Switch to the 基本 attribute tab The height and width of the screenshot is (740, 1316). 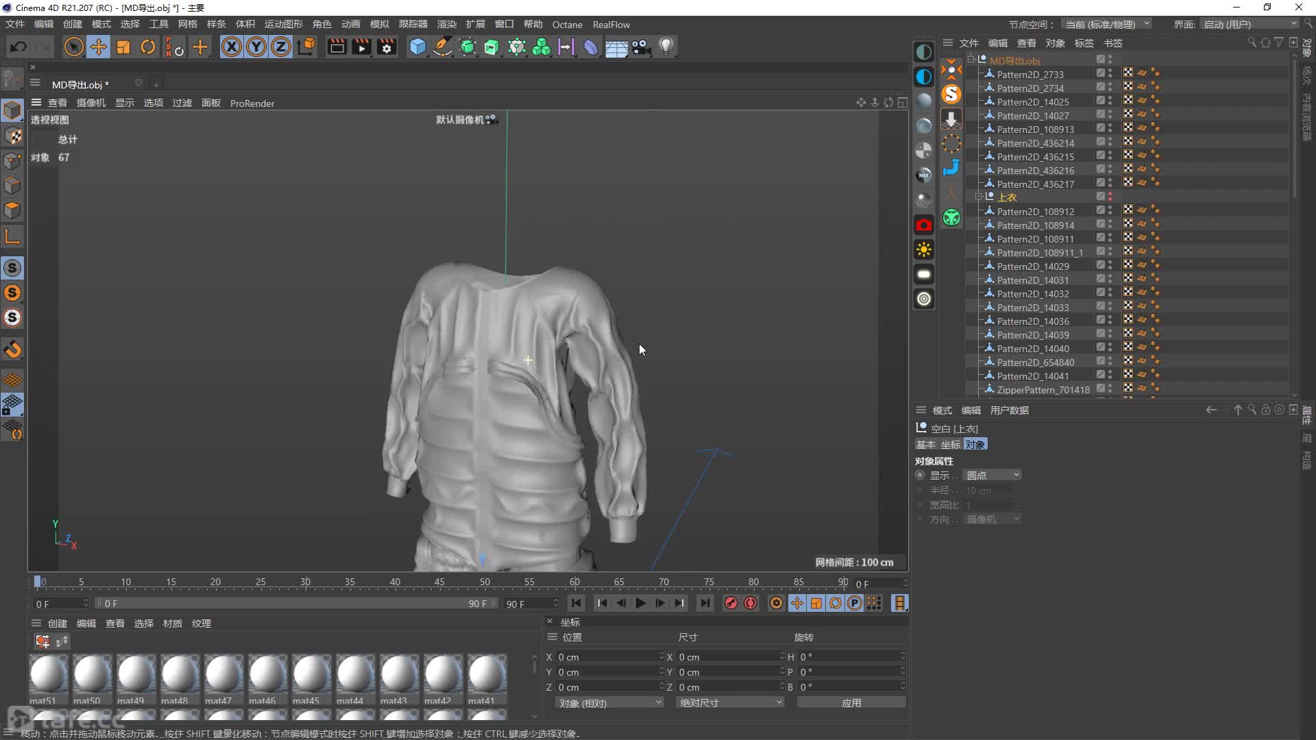point(926,444)
